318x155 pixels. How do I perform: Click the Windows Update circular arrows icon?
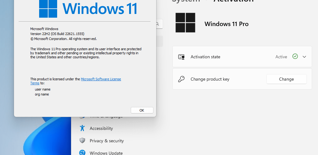(x=82, y=153)
